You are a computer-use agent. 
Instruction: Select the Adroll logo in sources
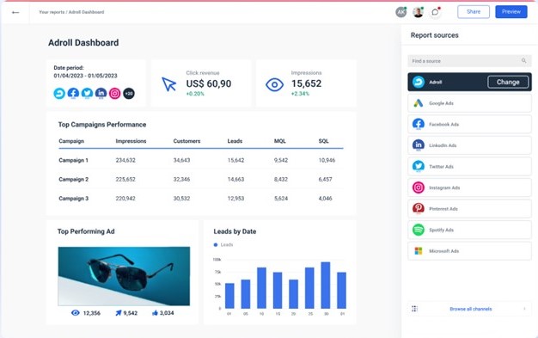pyautogui.click(x=419, y=82)
